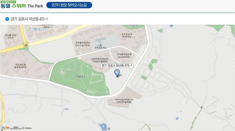The height and width of the screenshot is (131, 235).
Task: Click the 은여울중학교 school icon
Action: [x=101, y=45]
